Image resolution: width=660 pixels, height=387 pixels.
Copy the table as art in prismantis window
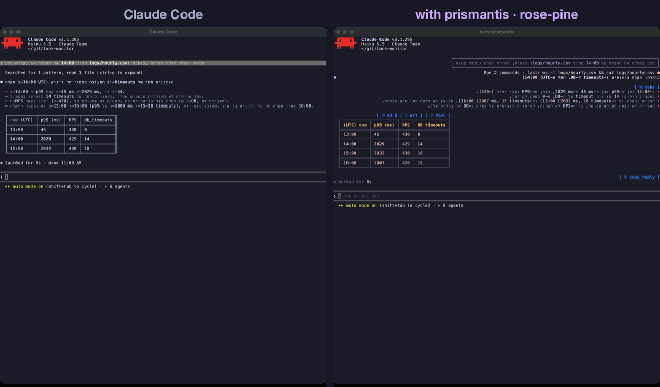pyautogui.click(x=411, y=115)
